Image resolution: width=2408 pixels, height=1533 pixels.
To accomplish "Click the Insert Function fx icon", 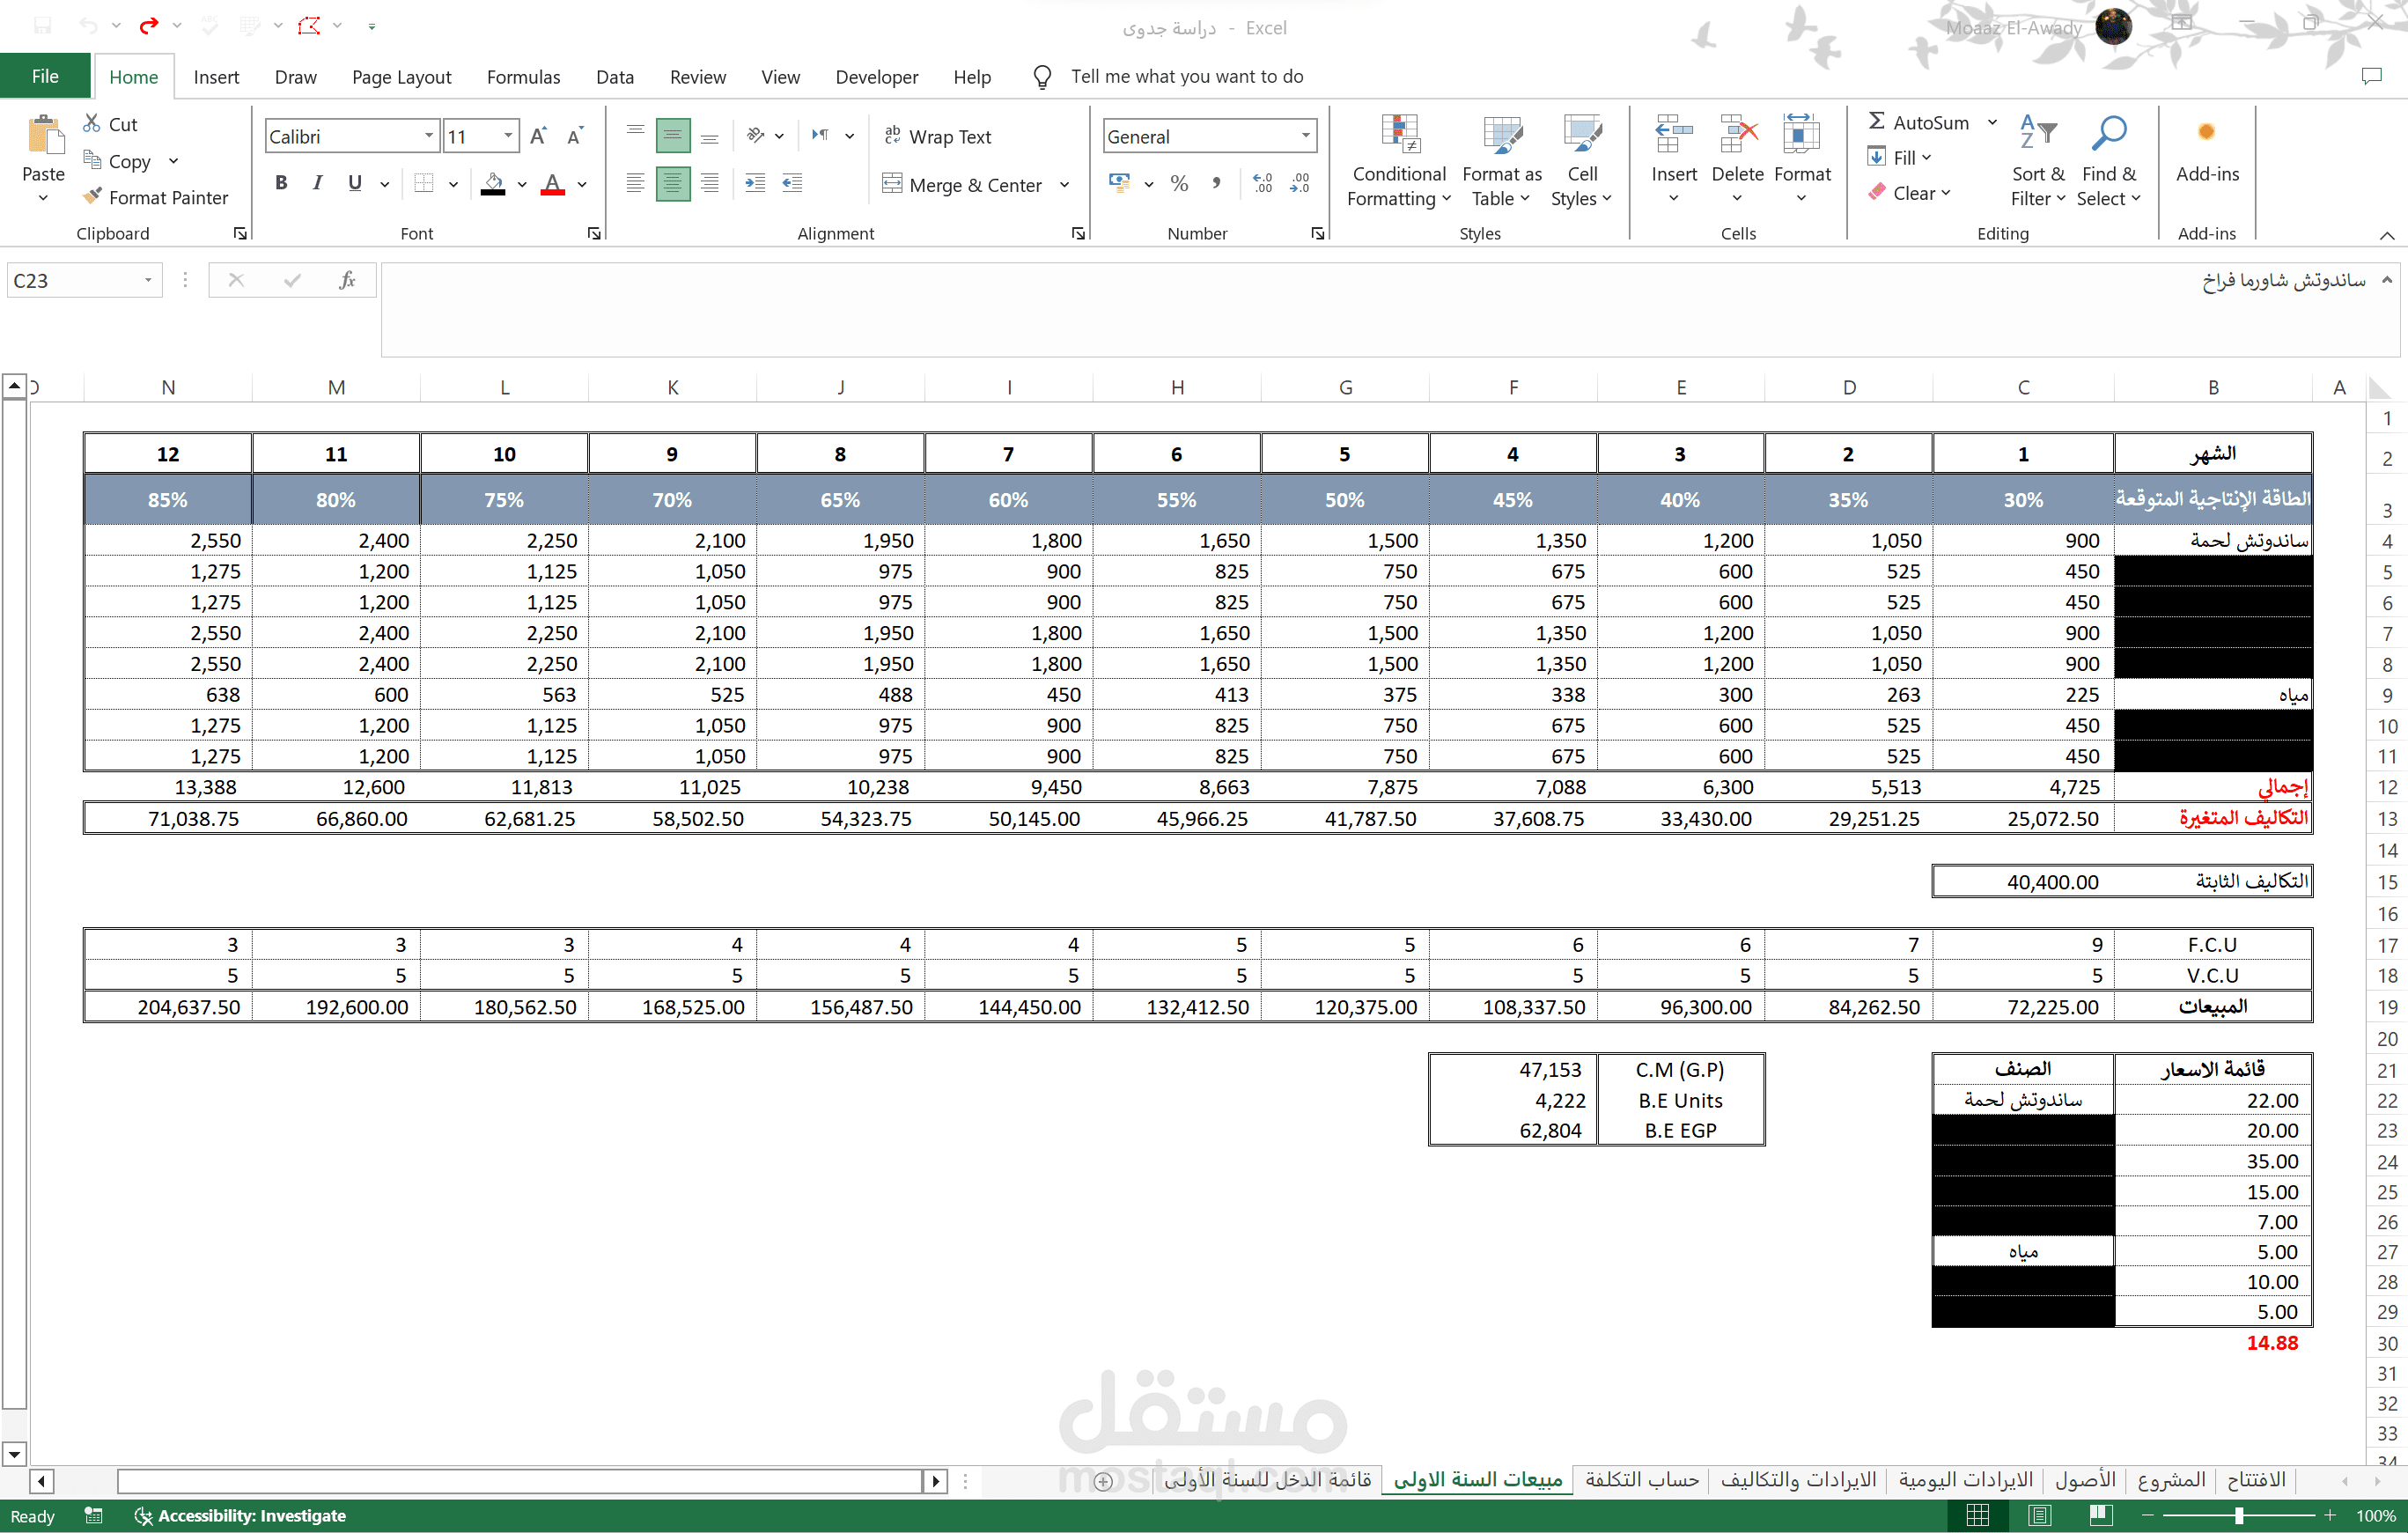I will (346, 280).
